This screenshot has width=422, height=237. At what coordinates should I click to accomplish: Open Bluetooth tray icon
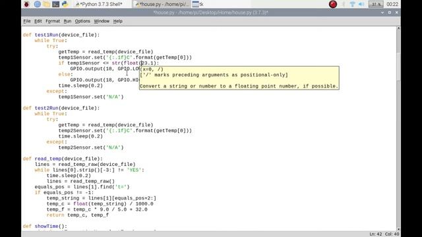click(344, 4)
